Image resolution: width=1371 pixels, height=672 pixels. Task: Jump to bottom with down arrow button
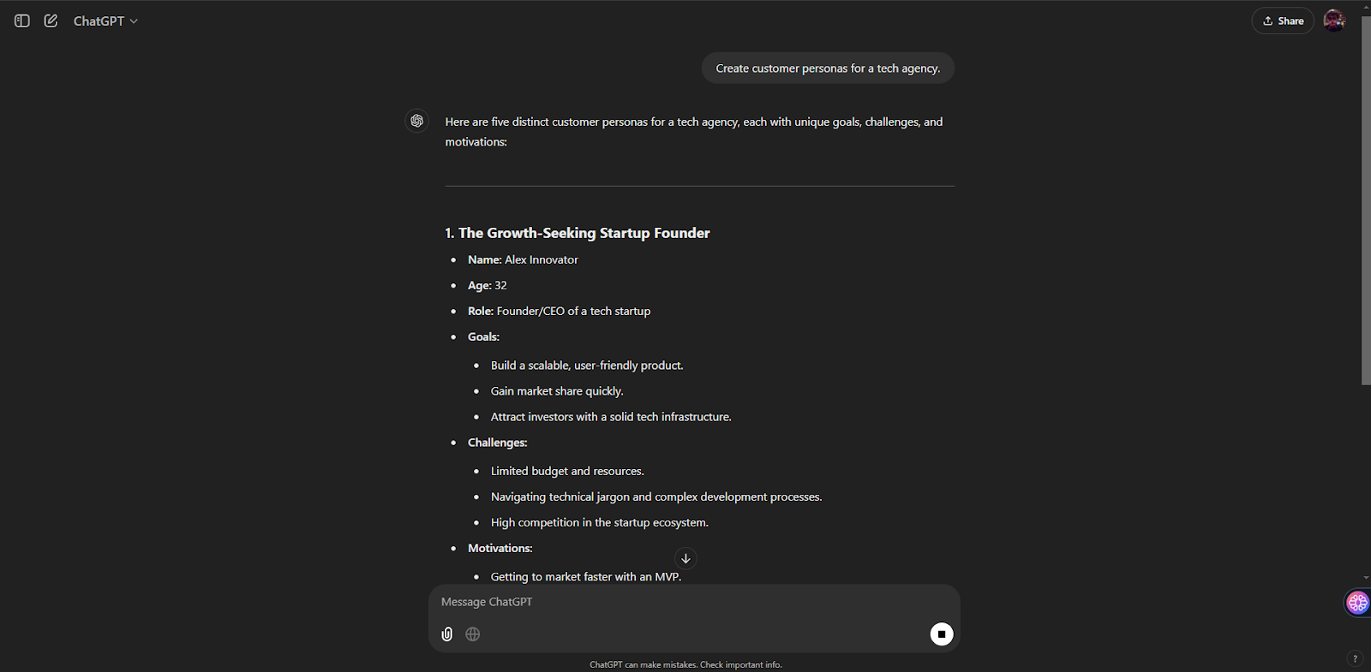[685, 558]
